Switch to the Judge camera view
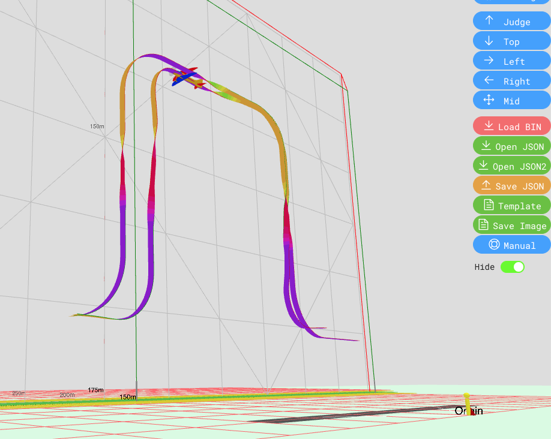The width and height of the screenshot is (551, 439). [512, 22]
